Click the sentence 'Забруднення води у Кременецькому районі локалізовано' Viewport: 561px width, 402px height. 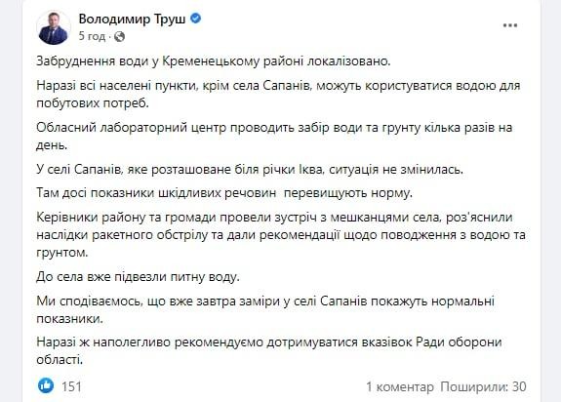tap(214, 61)
